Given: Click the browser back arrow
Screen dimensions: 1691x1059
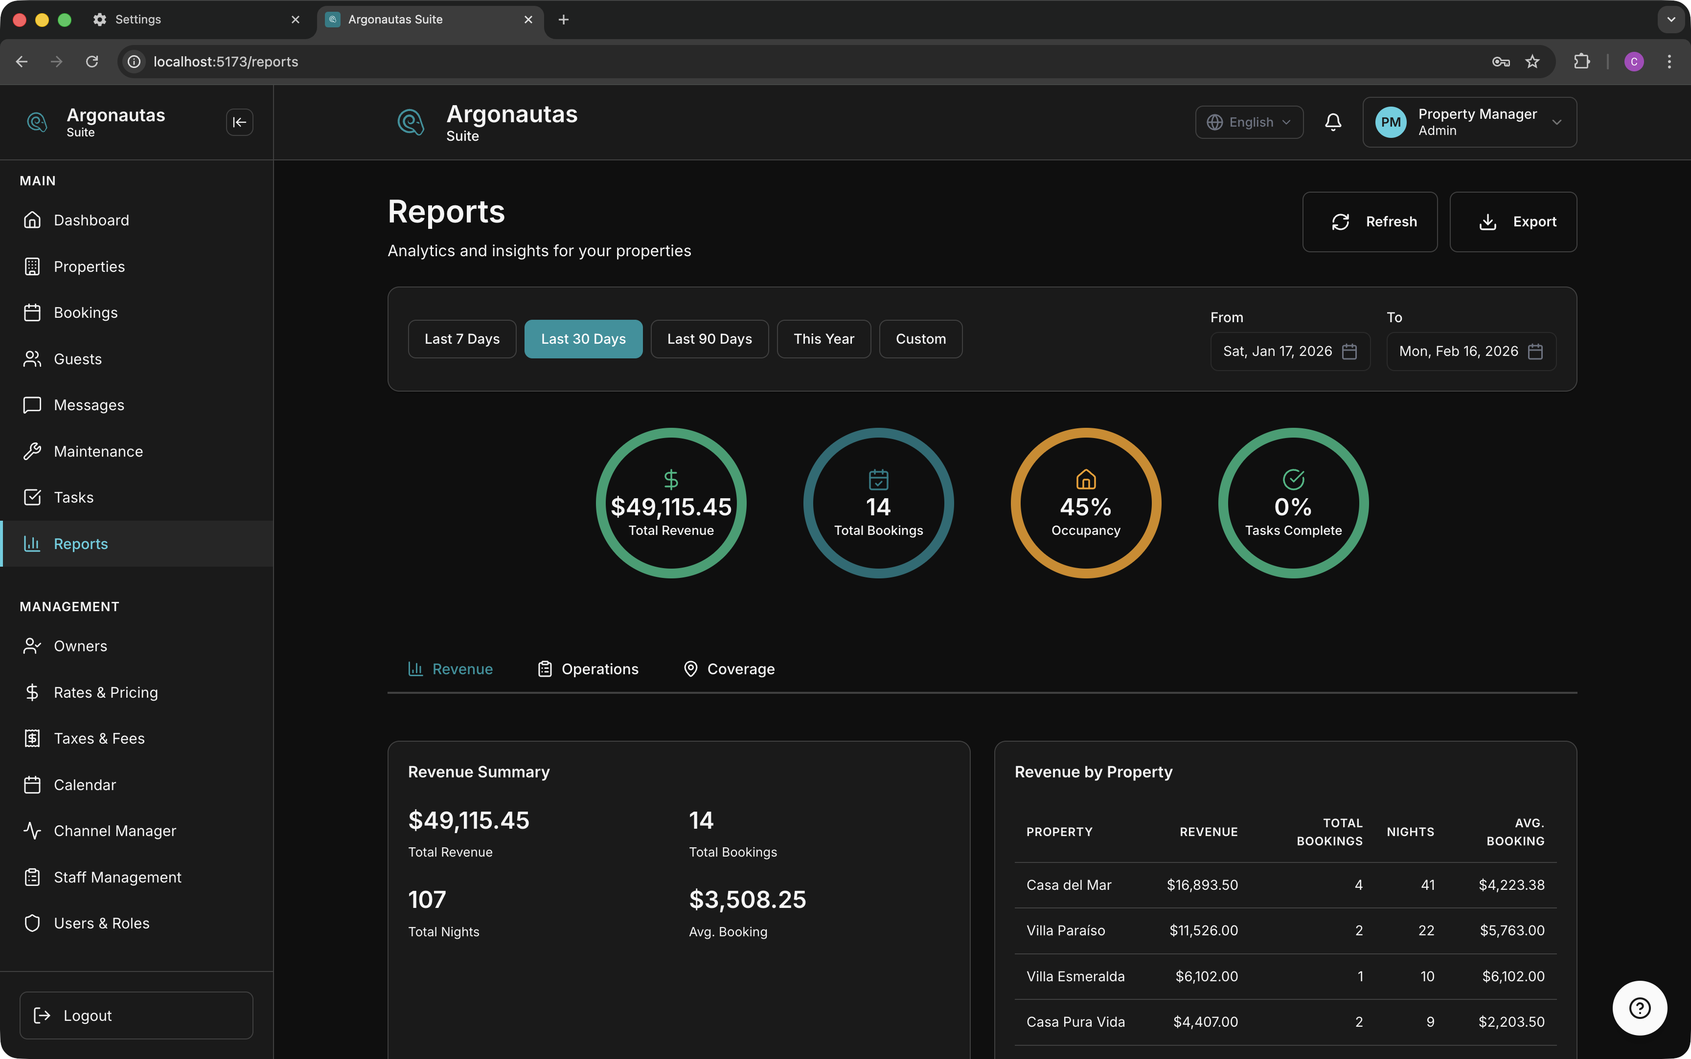Looking at the screenshot, I should [22, 62].
